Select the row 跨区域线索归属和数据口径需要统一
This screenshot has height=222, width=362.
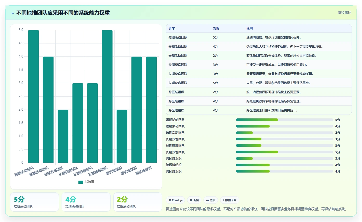(x=259, y=110)
